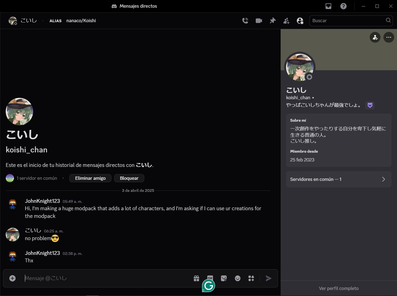Toggle the user profile panel

click(x=300, y=21)
